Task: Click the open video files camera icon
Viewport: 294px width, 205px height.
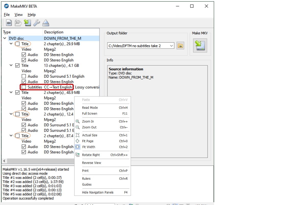Action: (9, 23)
